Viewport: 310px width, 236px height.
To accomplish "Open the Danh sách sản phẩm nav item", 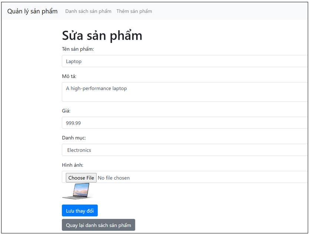I will pos(88,11).
